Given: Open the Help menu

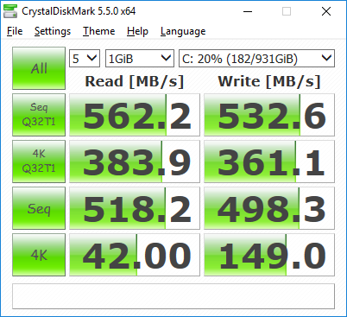Looking at the screenshot, I should 137,31.
